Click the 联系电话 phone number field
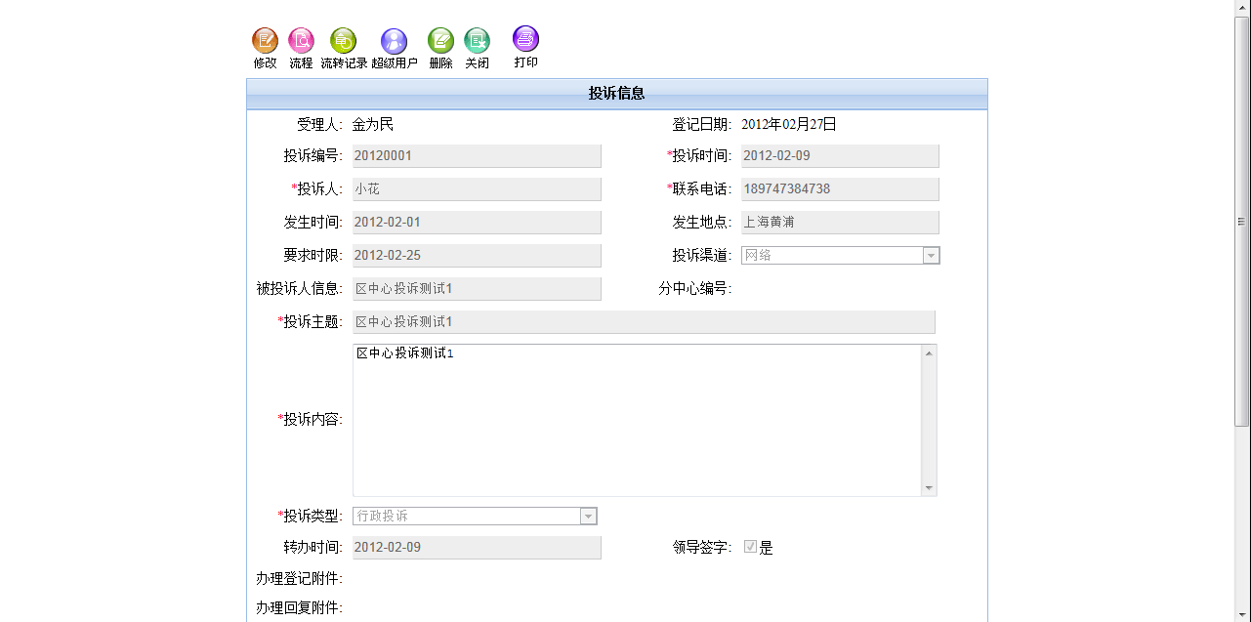The width and height of the screenshot is (1251, 622). tap(840, 189)
